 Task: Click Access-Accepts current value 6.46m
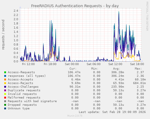point(76,80)
